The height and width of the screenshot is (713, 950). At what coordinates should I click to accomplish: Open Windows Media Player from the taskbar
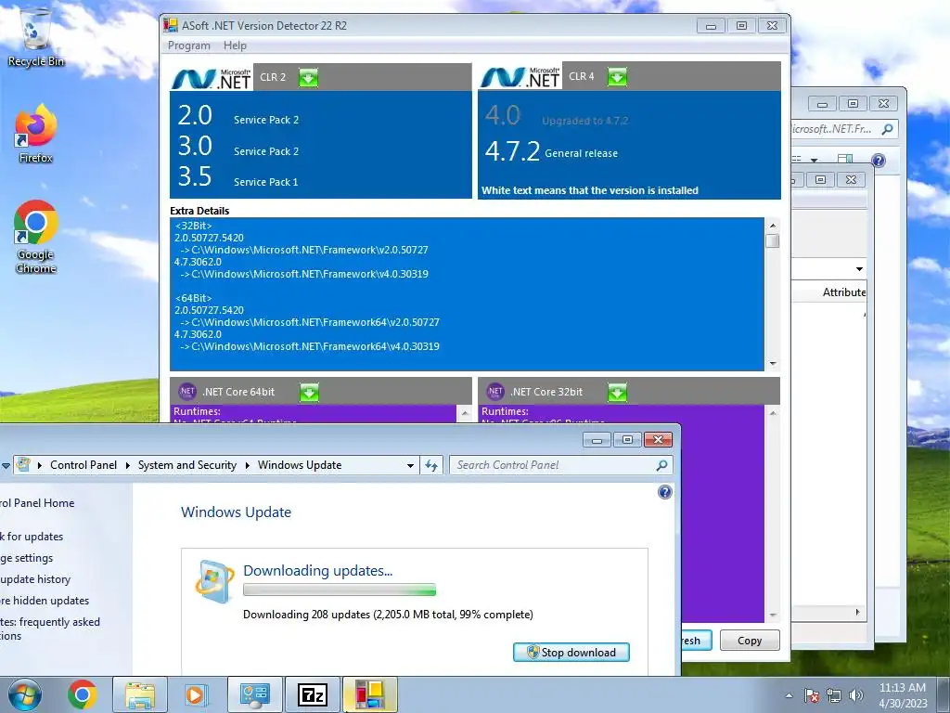[x=196, y=694]
